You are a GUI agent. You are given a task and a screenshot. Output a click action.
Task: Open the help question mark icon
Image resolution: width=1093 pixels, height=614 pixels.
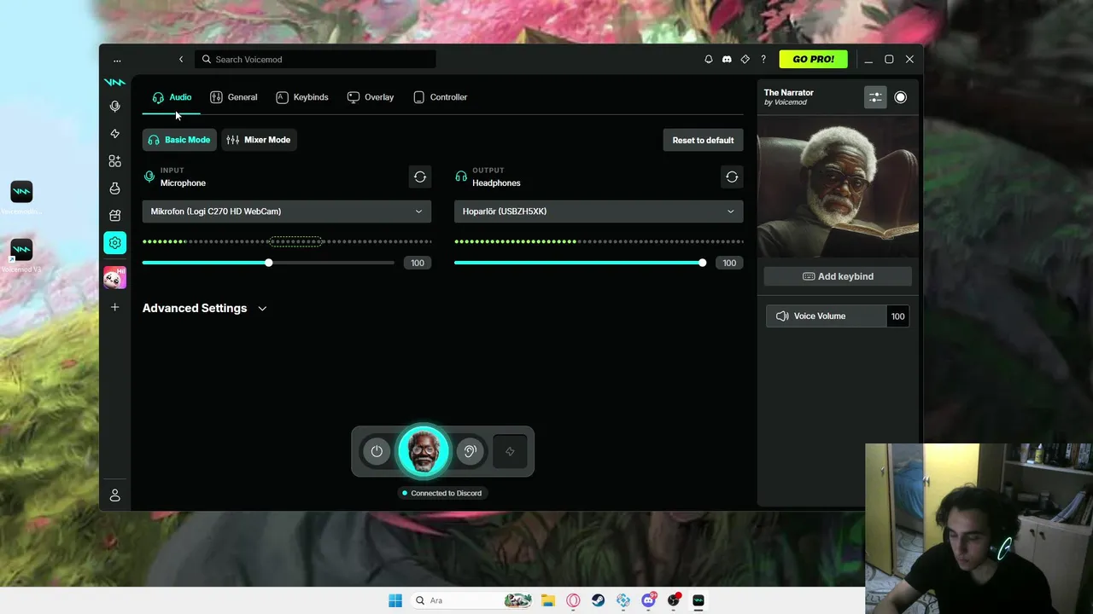763,60
